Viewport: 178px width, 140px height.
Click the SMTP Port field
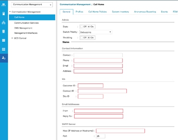point(101,136)
